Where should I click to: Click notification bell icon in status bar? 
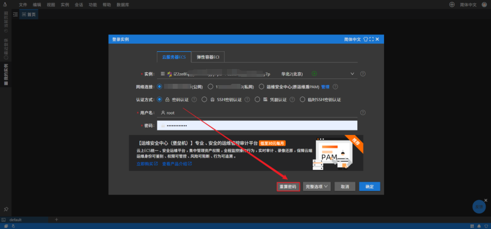tap(479, 226)
